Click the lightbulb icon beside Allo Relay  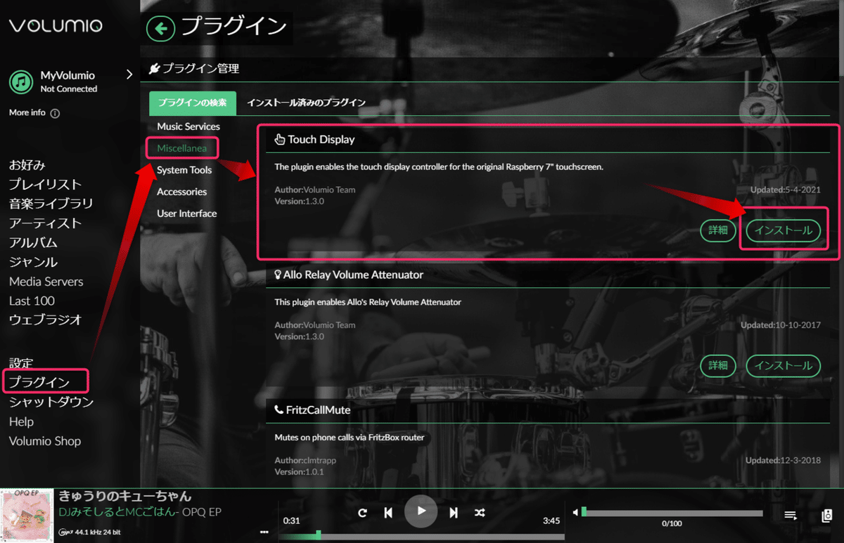278,275
